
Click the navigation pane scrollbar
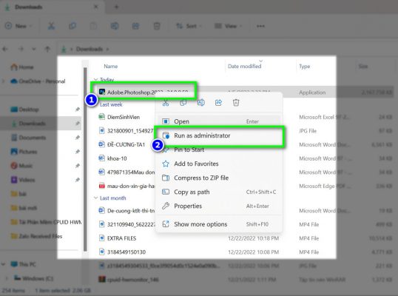coord(85,160)
